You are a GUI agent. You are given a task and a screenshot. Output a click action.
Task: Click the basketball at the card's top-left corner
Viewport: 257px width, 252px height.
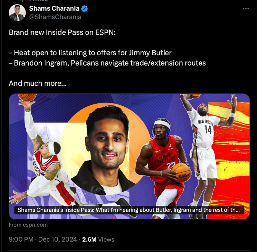[27, 97]
